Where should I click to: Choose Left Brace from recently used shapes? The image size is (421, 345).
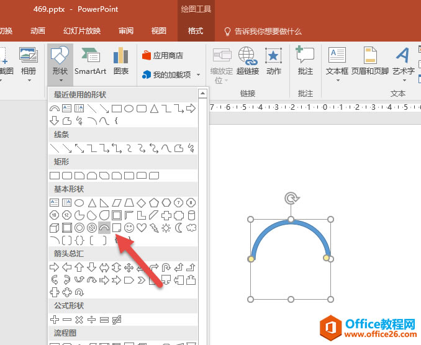click(x=116, y=121)
